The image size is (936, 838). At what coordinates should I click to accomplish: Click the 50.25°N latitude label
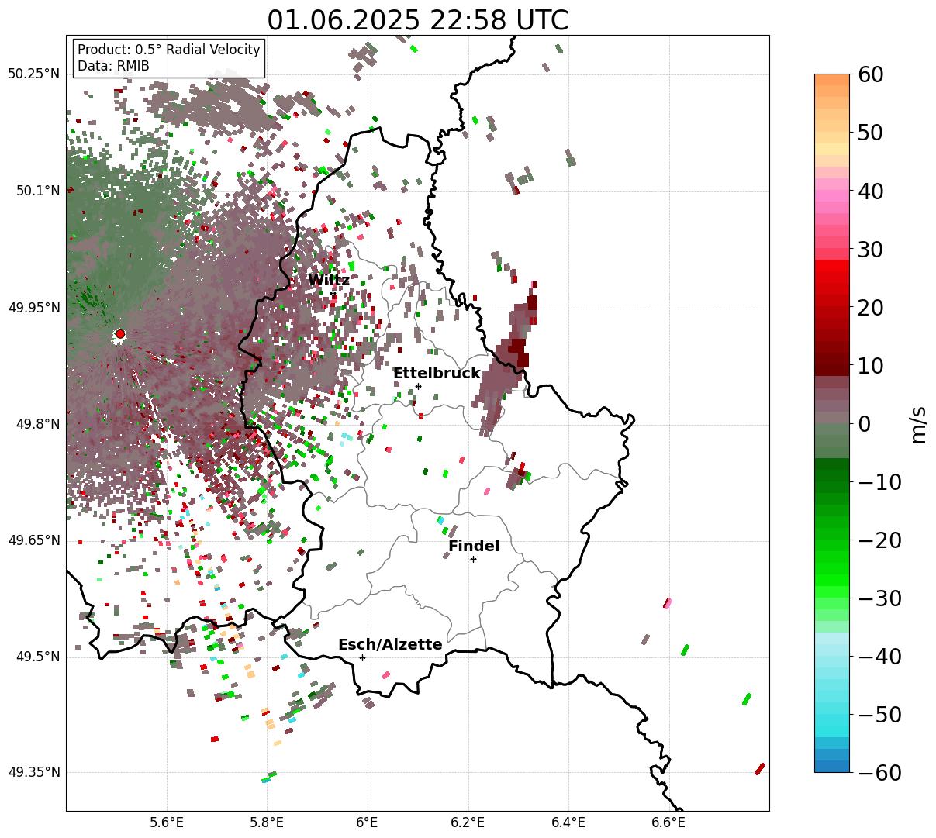point(34,74)
